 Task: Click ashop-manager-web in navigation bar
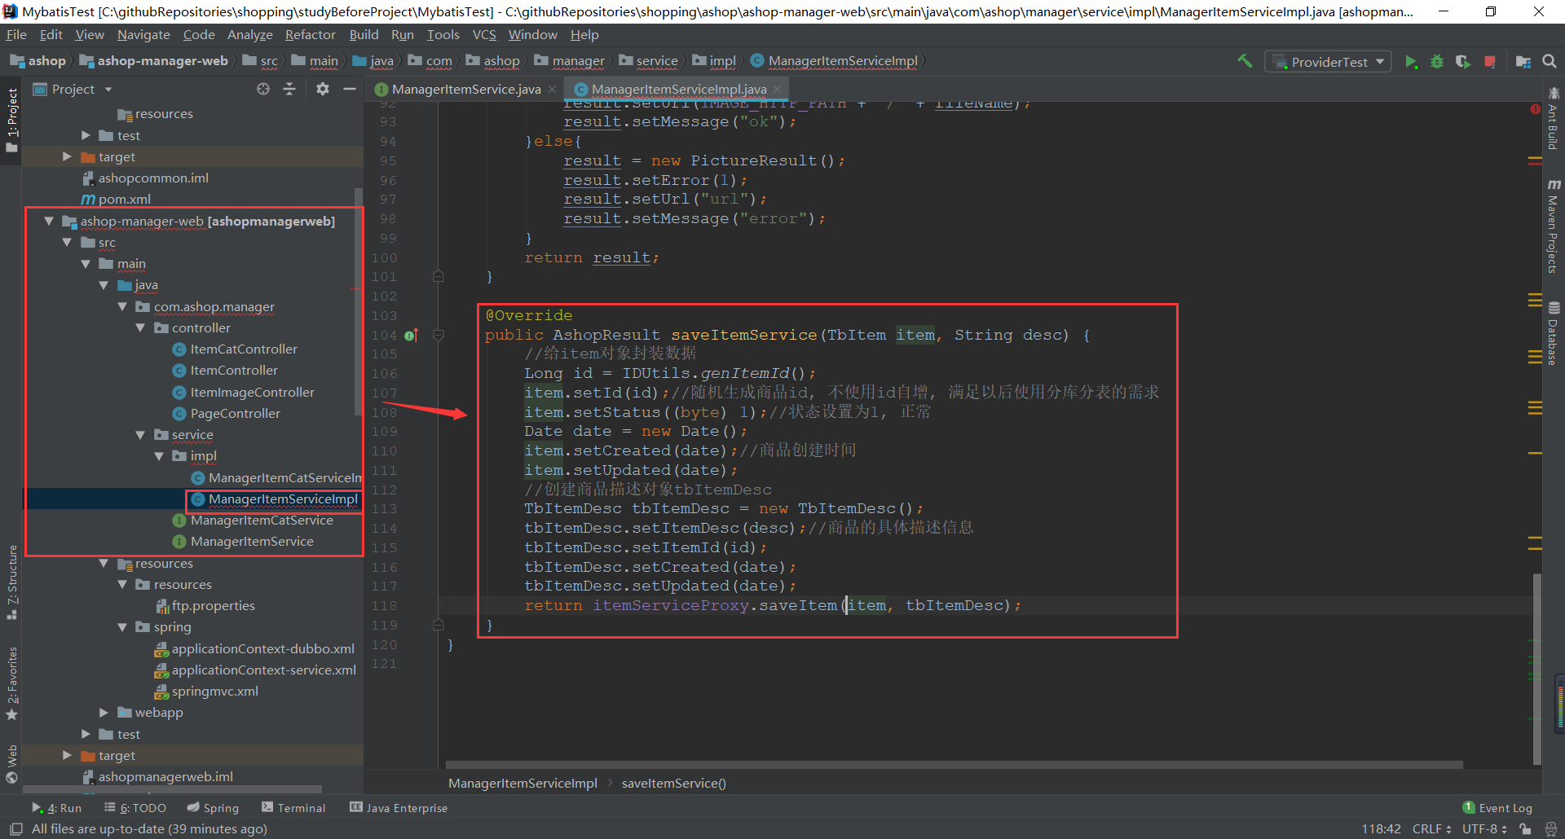[x=153, y=61]
